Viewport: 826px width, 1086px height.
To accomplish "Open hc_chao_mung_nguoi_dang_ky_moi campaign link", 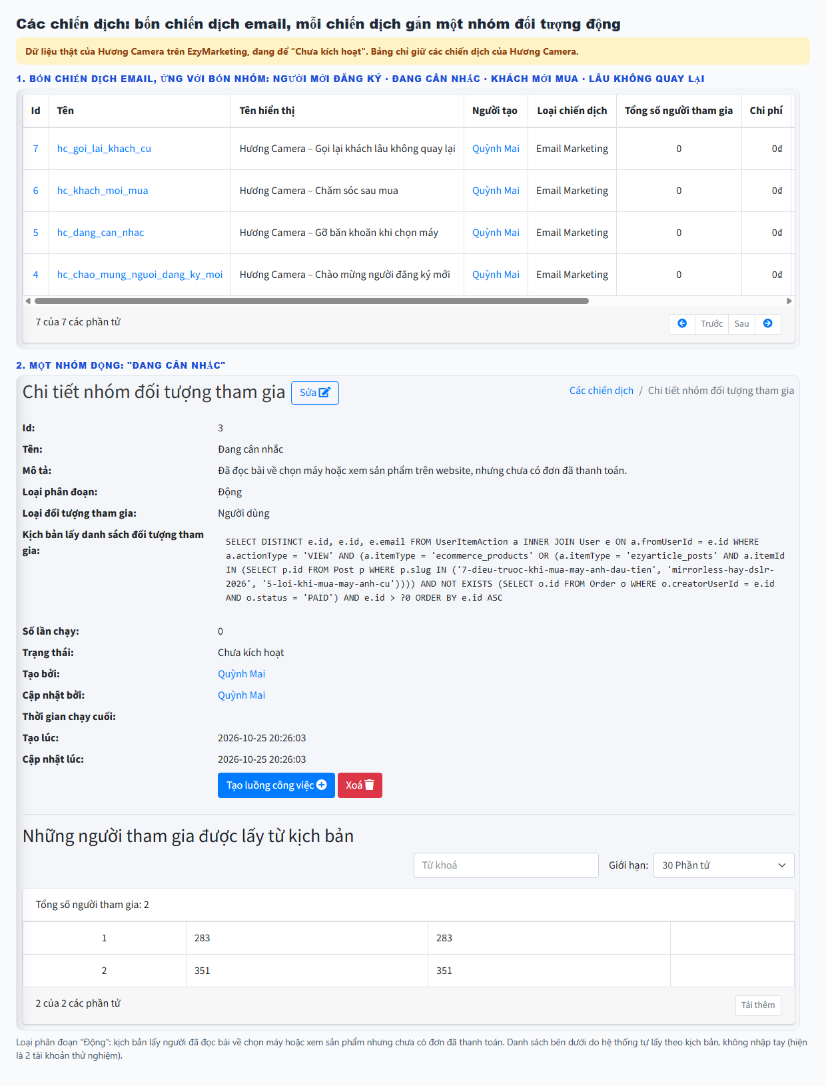I will click(140, 275).
